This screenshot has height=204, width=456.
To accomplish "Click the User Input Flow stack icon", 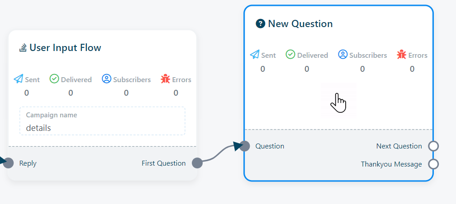I will point(23,47).
